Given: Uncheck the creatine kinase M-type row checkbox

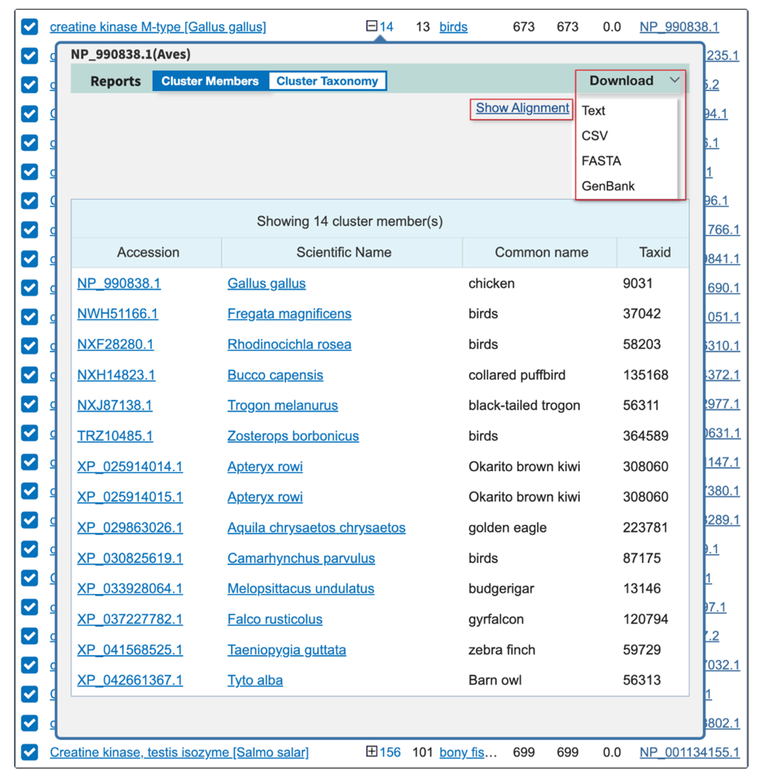Looking at the screenshot, I should tap(30, 27).
